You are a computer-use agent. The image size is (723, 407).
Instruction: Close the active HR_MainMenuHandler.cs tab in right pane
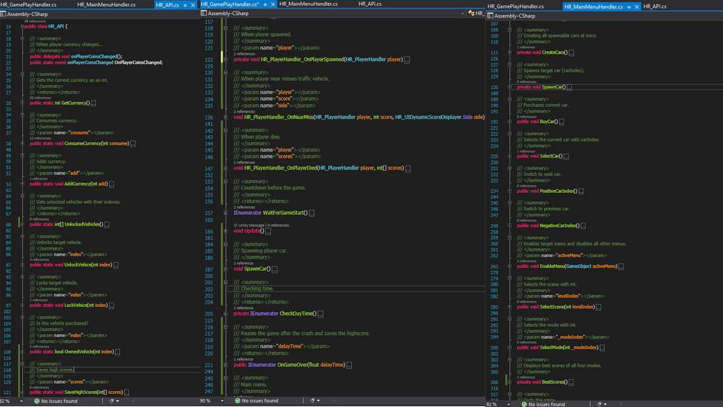pos(636,6)
